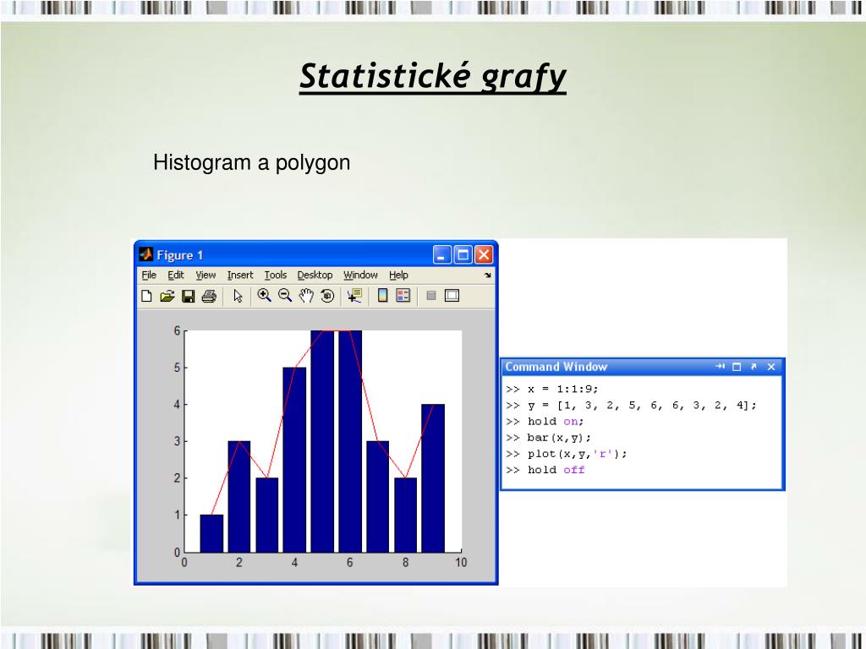Insert a legend using the toolbar icon

pos(403,295)
